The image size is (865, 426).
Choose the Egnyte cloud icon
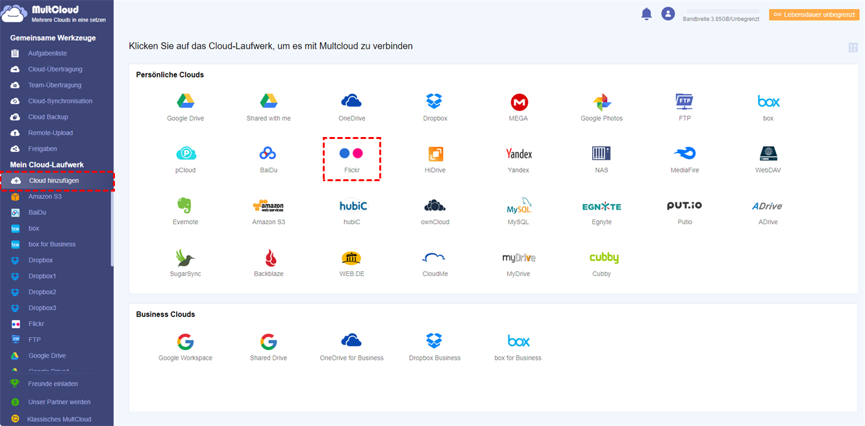click(x=601, y=207)
